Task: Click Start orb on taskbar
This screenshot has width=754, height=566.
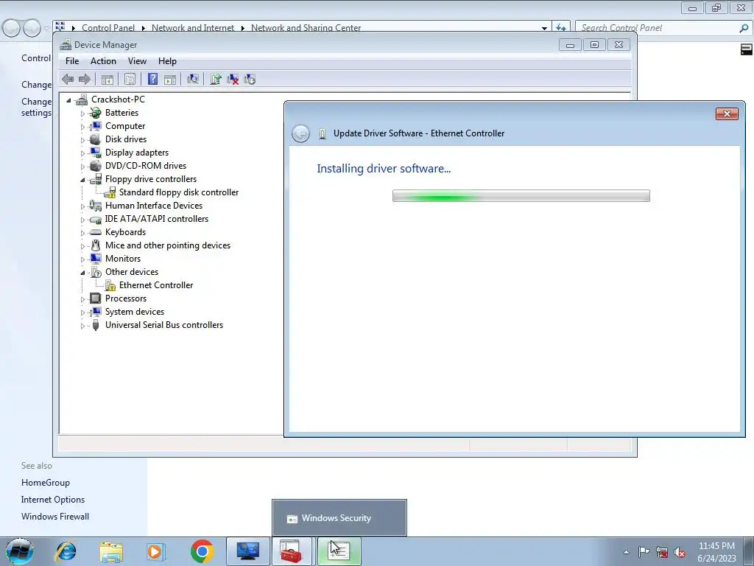Action: click(x=20, y=551)
